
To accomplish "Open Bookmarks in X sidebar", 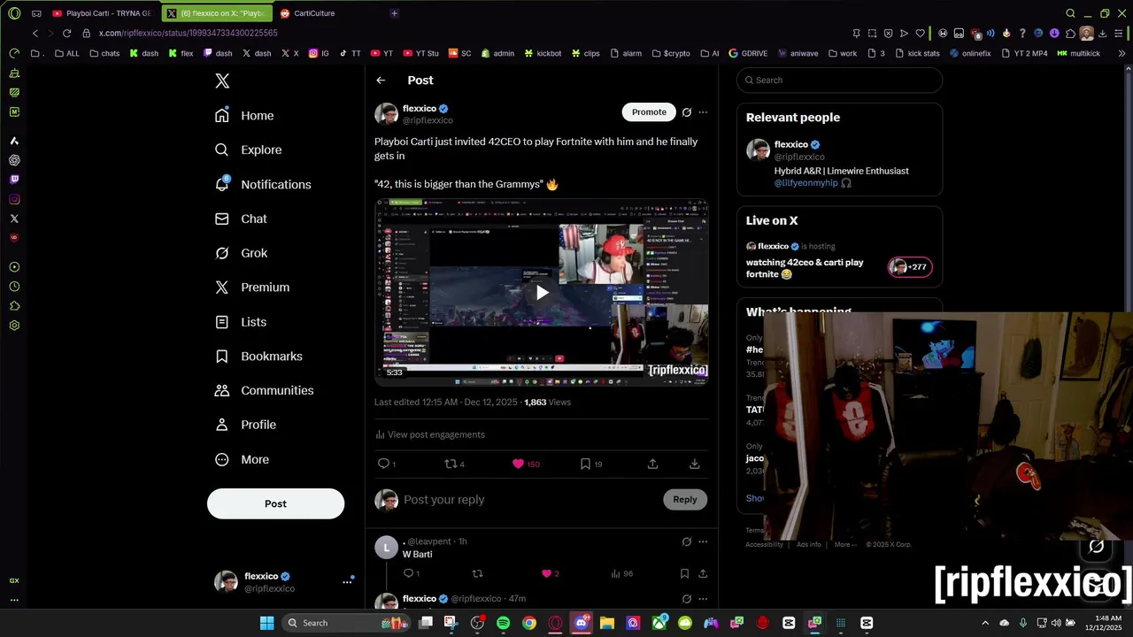I will click(x=258, y=356).
